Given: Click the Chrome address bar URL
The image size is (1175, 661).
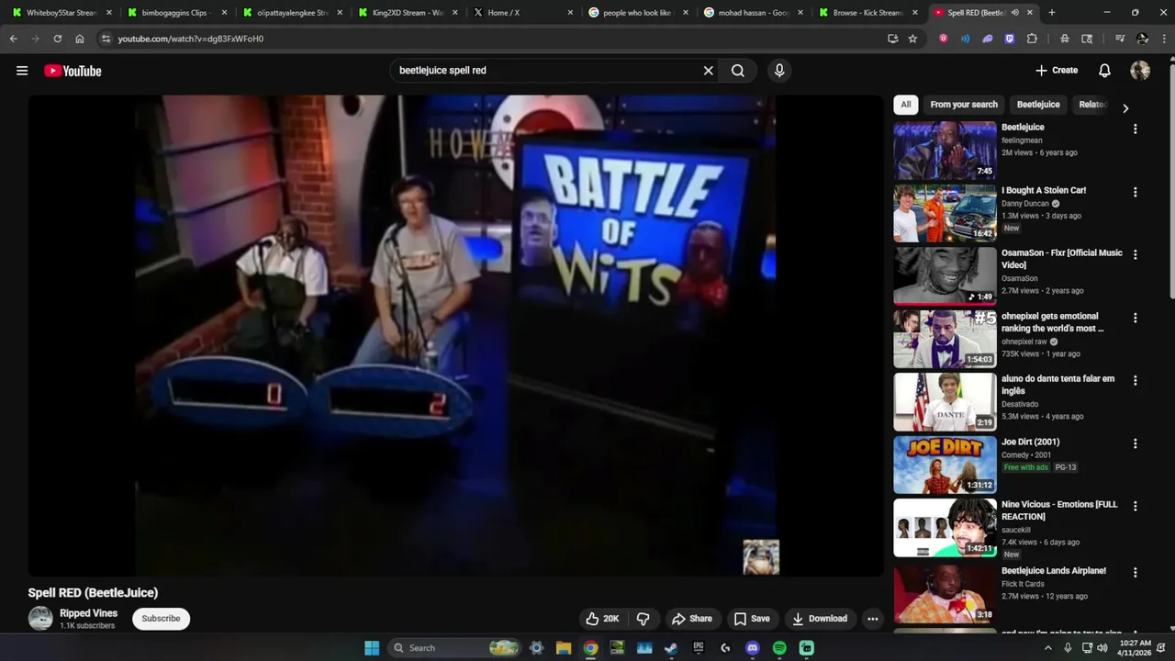Looking at the screenshot, I should click(190, 39).
